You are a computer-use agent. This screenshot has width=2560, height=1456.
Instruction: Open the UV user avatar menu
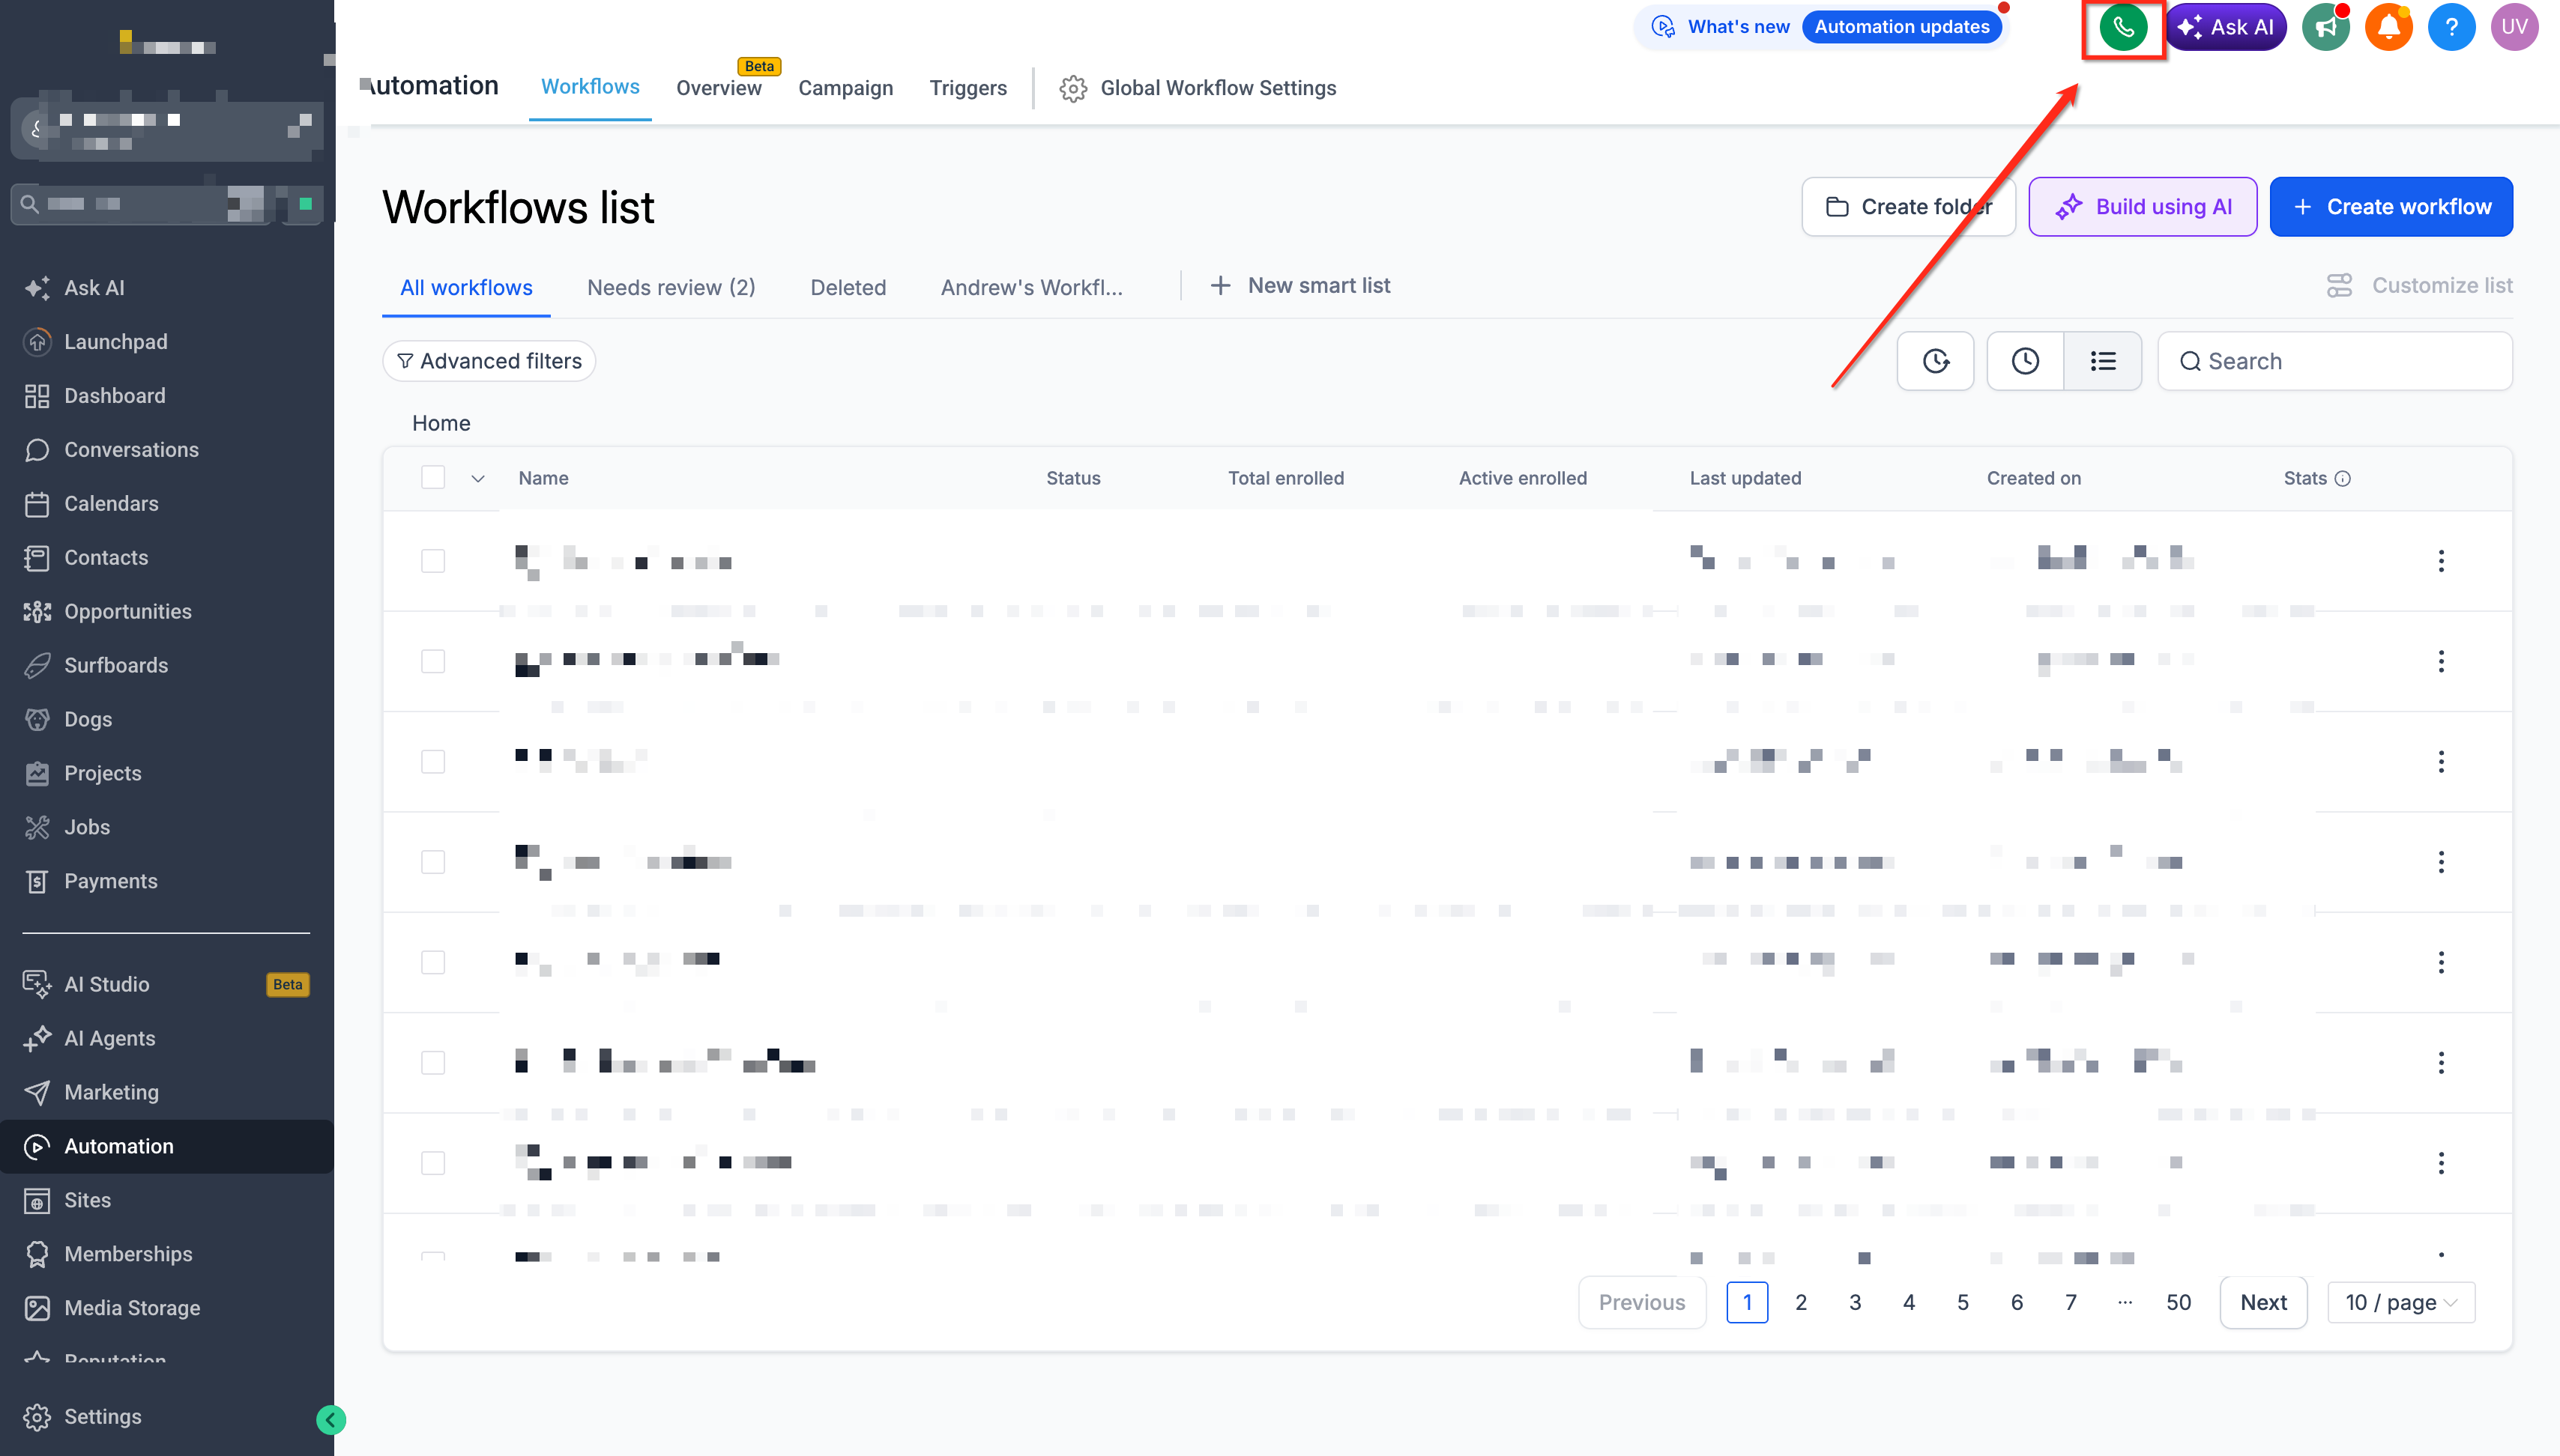[x=2514, y=28]
